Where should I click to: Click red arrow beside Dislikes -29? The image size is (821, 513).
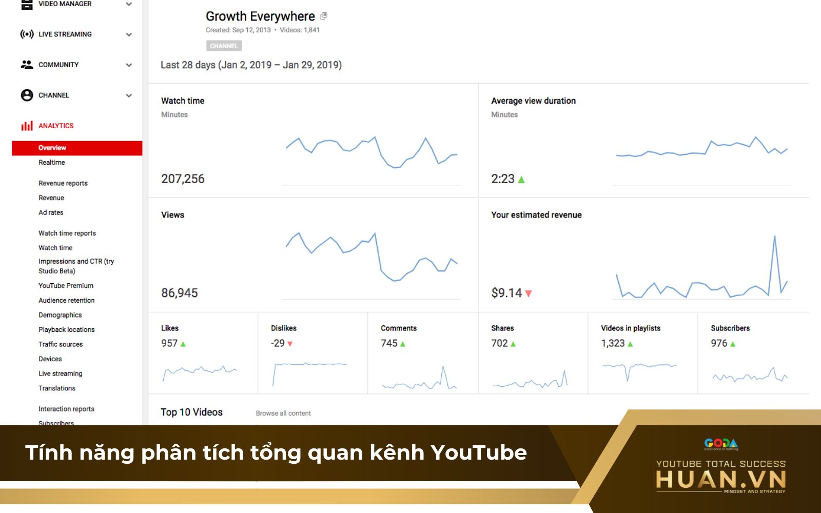click(290, 344)
